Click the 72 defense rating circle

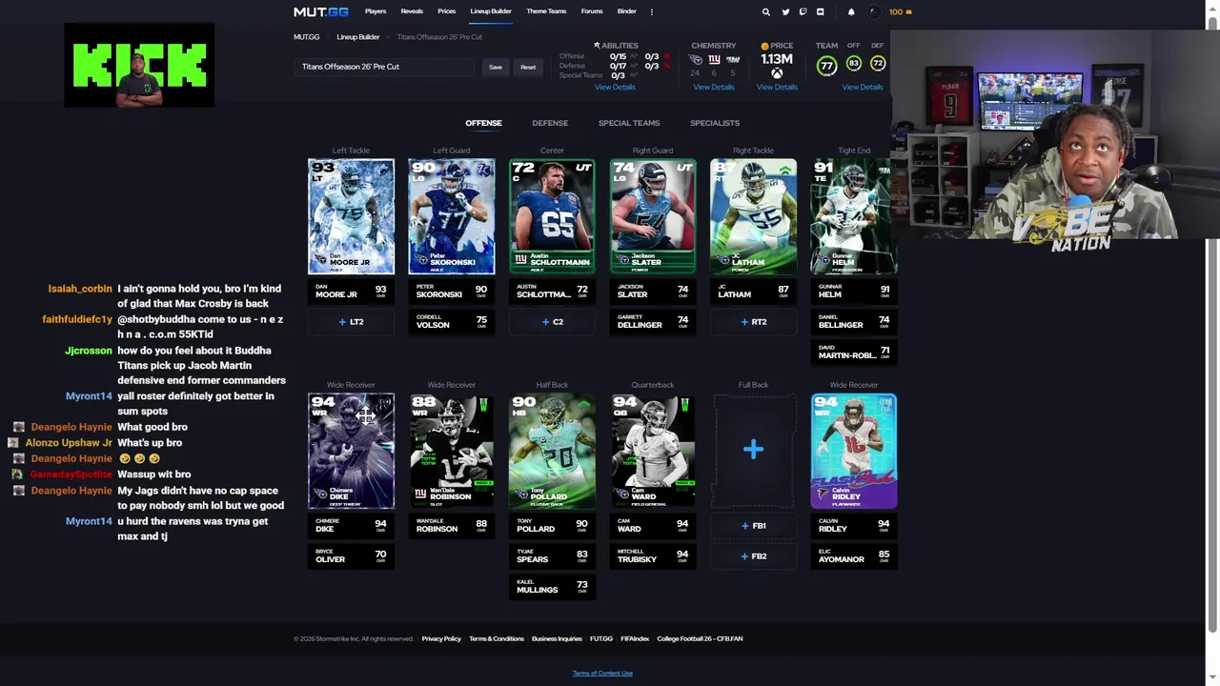click(878, 64)
